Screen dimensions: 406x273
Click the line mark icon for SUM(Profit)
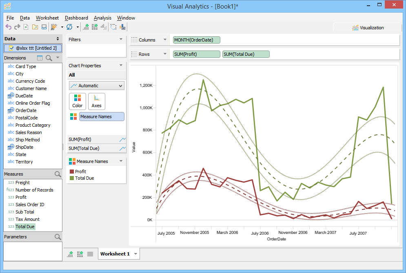click(122, 140)
